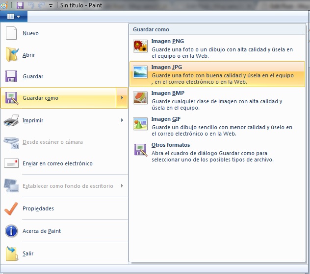Select Imagen GIF title
Screen dimensions: 310x274
coord(166,119)
